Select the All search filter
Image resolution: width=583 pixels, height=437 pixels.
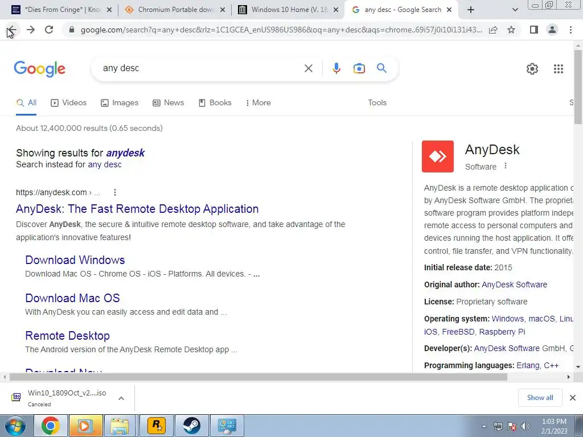pyautogui.click(x=26, y=103)
